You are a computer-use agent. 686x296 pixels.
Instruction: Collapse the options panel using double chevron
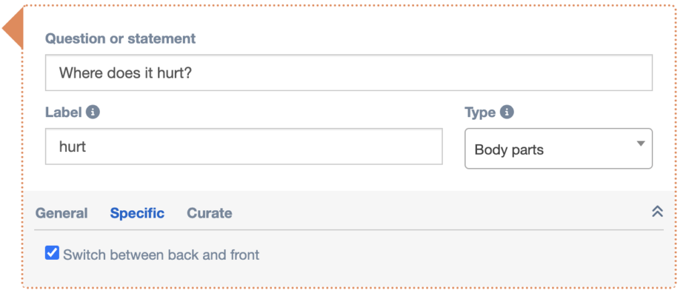(657, 212)
